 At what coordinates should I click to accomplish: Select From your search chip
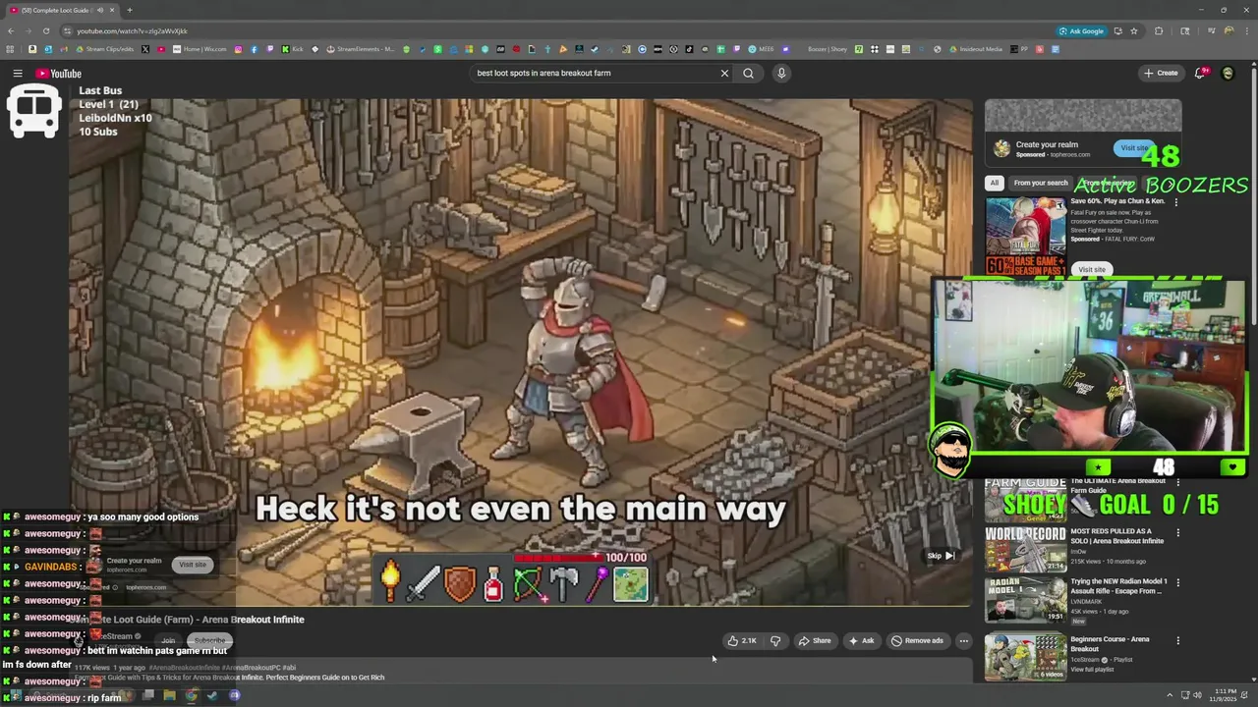pos(1041,183)
